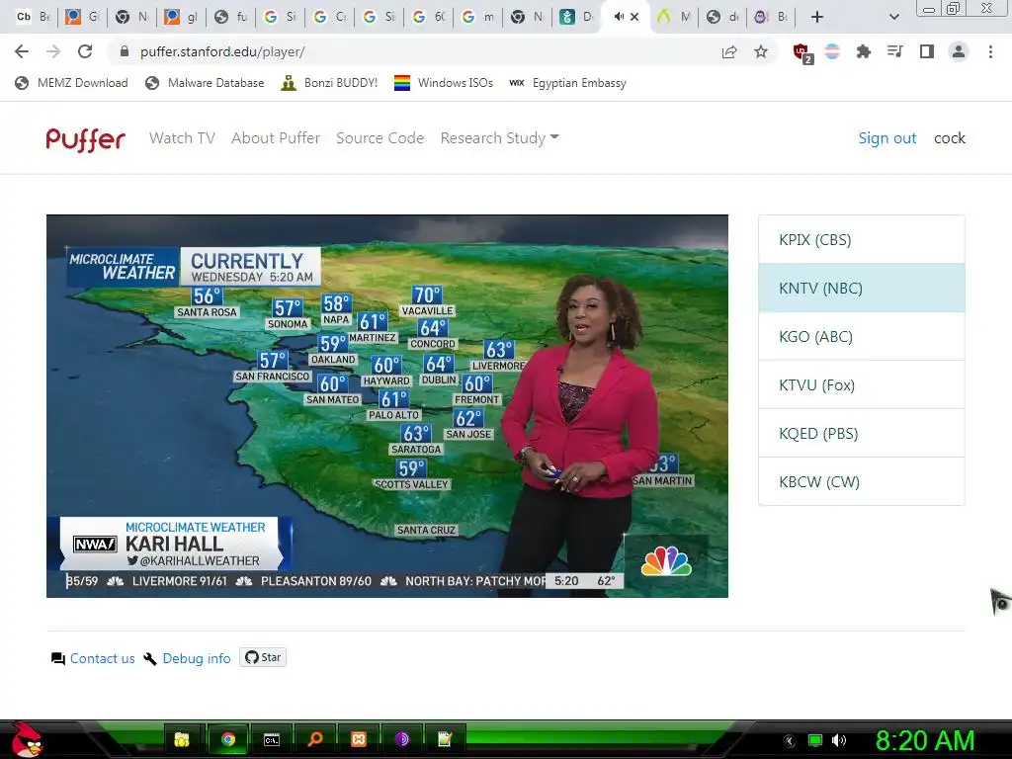1012x759 pixels.
Task: Click the browser forward arrow
Action: click(x=53, y=51)
